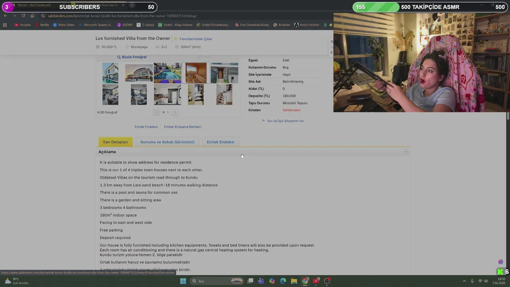Image resolution: width=510 pixels, height=287 pixels.
Task: Click the Favorilerimden Çıkar link
Action: coord(196,39)
